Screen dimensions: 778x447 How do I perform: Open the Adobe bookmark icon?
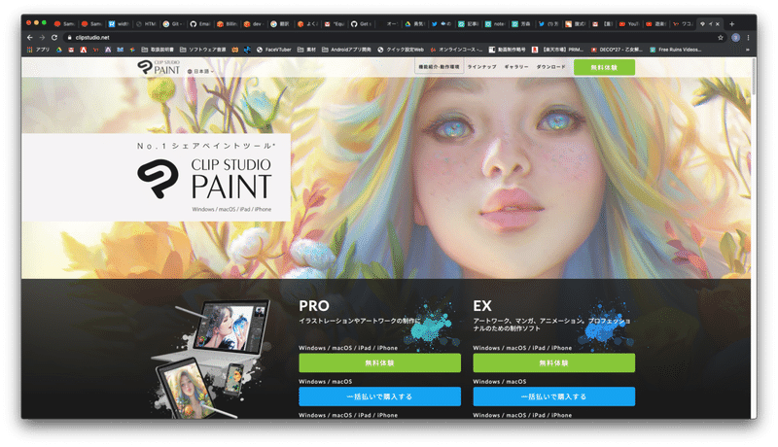click(84, 50)
